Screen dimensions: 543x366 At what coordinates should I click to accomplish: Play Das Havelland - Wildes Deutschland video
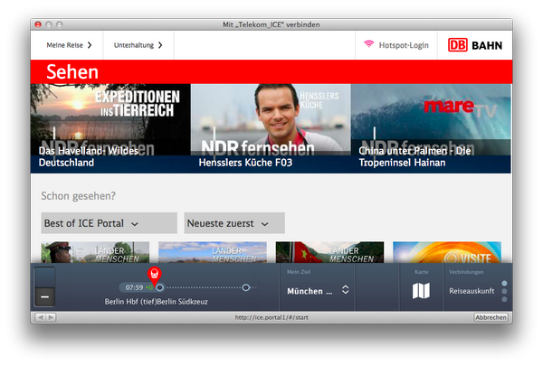[x=110, y=128]
